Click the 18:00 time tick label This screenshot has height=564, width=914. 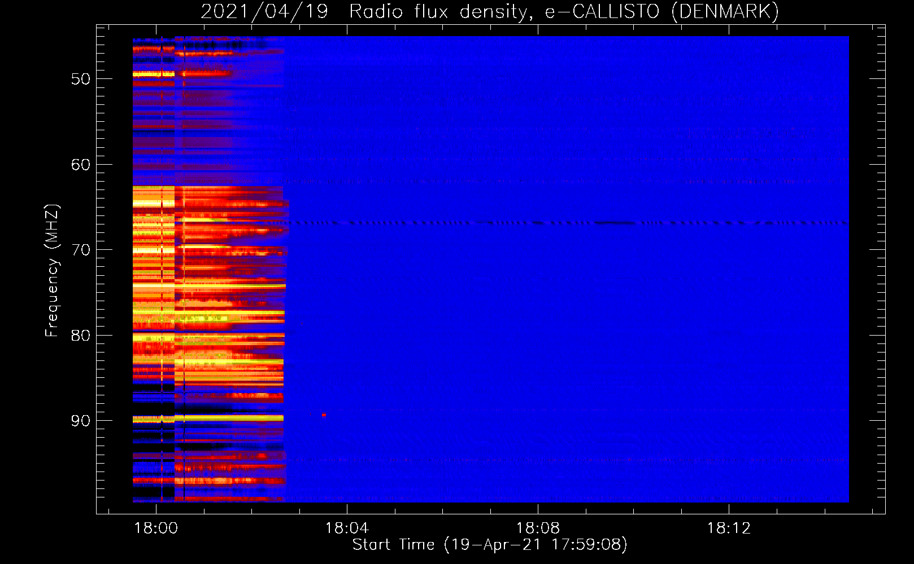click(155, 528)
